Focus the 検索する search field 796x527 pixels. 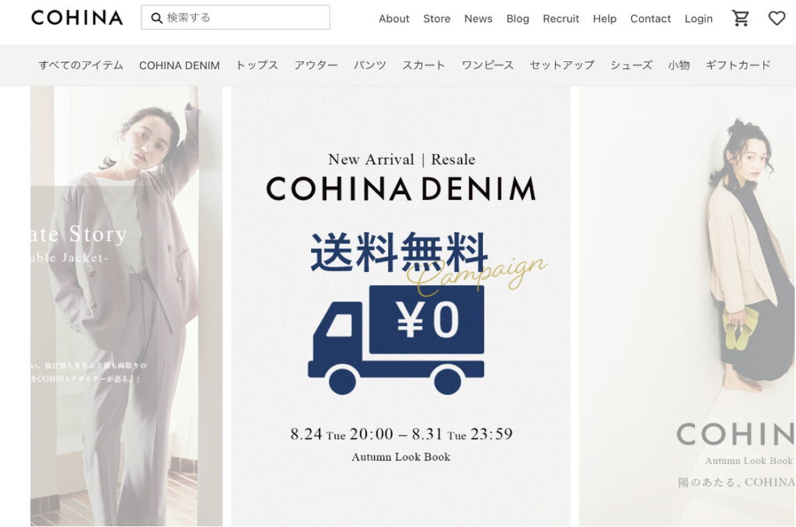pyautogui.click(x=236, y=17)
